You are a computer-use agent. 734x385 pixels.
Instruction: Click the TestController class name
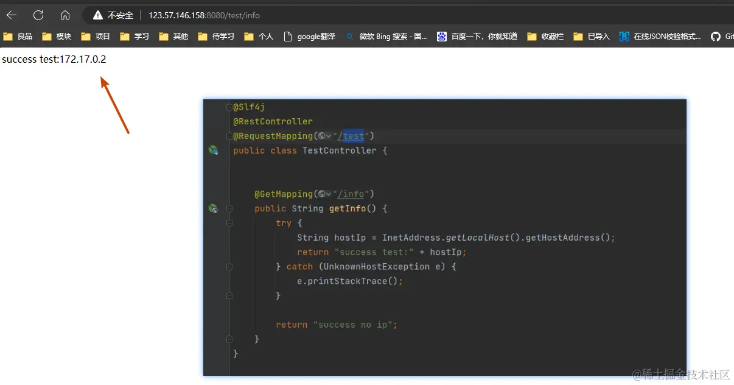[340, 150]
